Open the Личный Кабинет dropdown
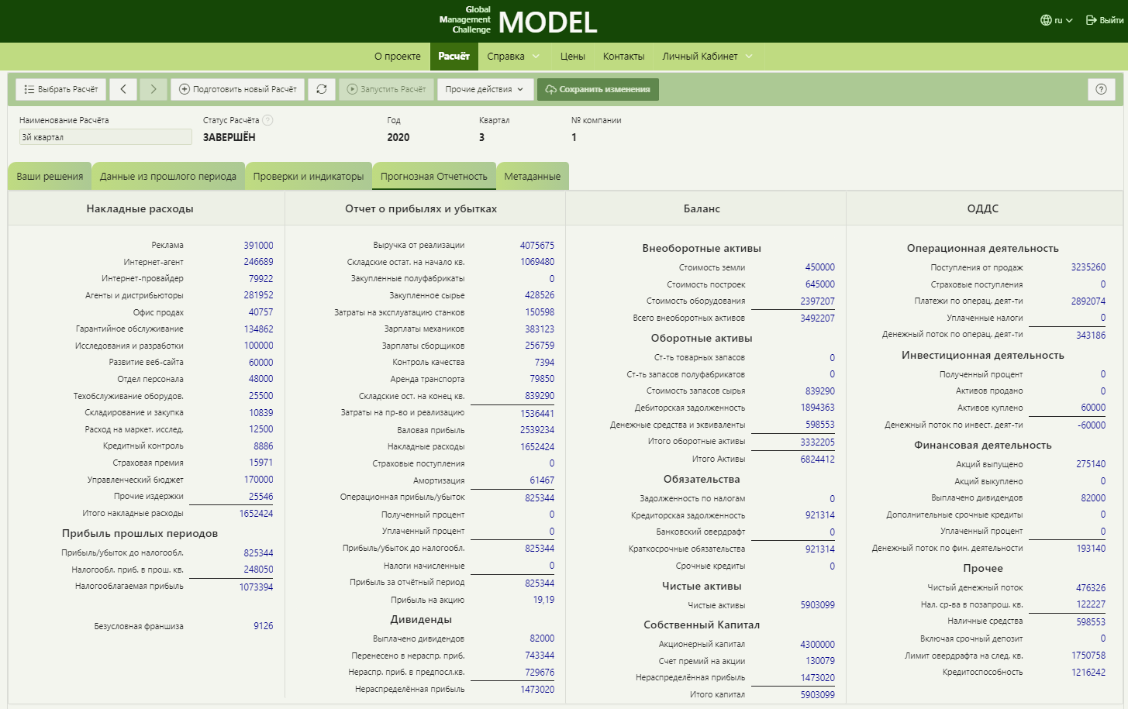This screenshot has width=1128, height=709. point(747,56)
